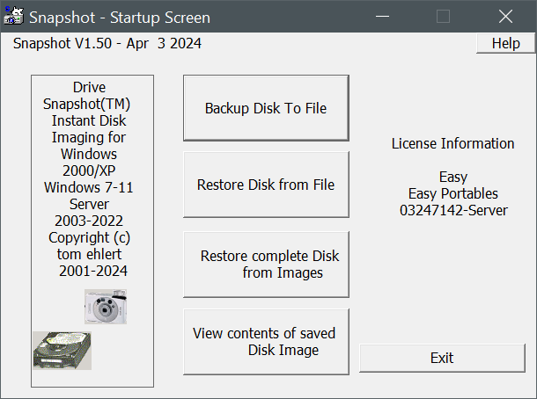Open the Help button
Screen dimensions: 537x399
(x=505, y=43)
